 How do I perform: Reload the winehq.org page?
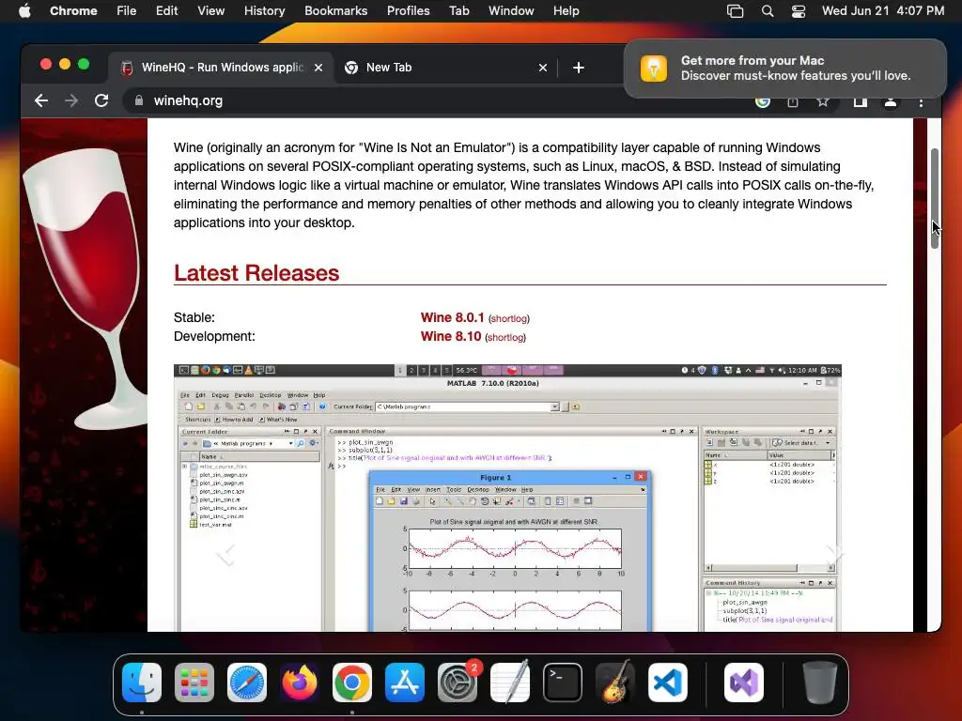coord(101,100)
